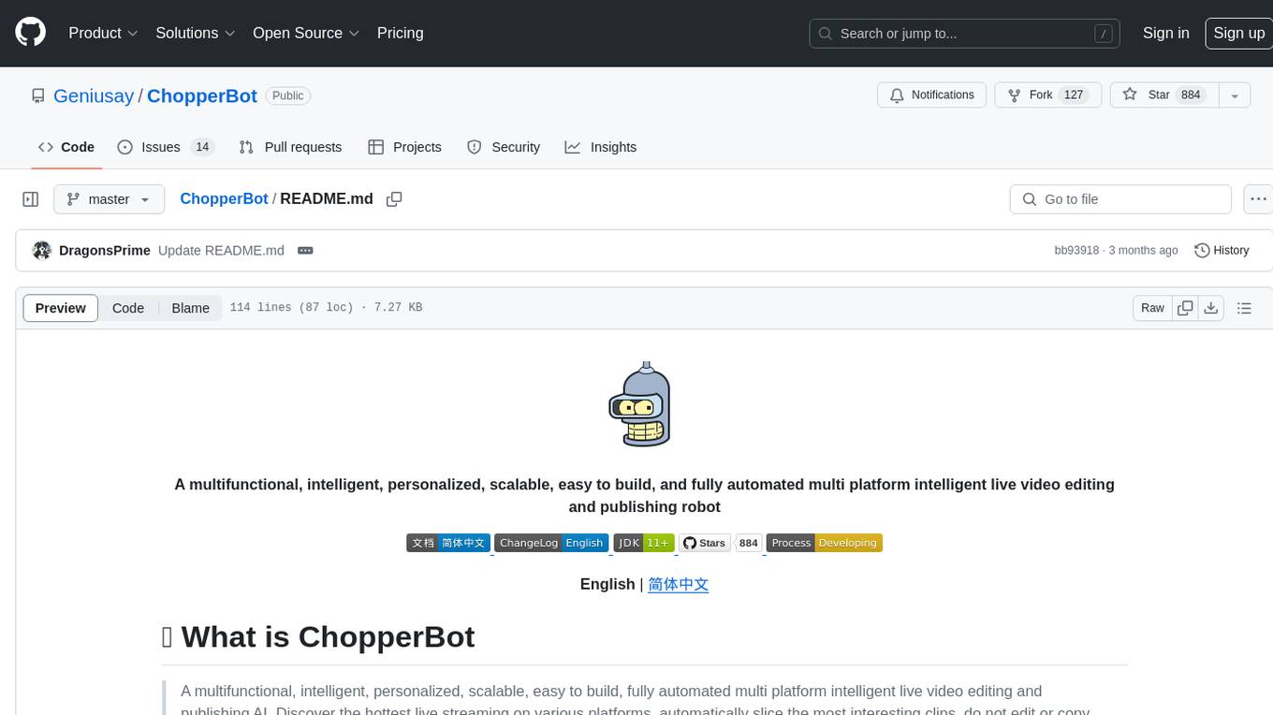Screen dimensions: 1273x715
Task: Switch to the Pull requests tab
Action: click(x=290, y=147)
